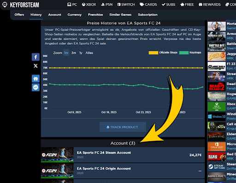The height and width of the screenshot is (183, 236).
Task: Open the Hogwarts Legacy sidebar thumbnail
Action: pos(217,97)
